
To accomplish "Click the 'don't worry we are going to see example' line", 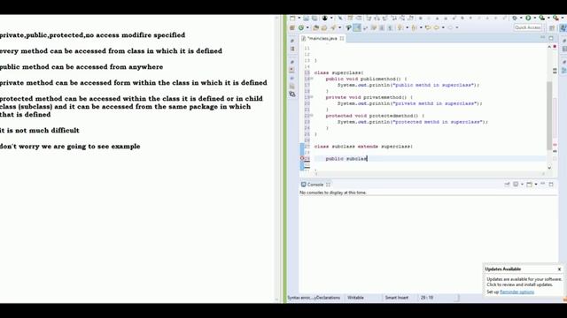I will (x=70, y=146).
